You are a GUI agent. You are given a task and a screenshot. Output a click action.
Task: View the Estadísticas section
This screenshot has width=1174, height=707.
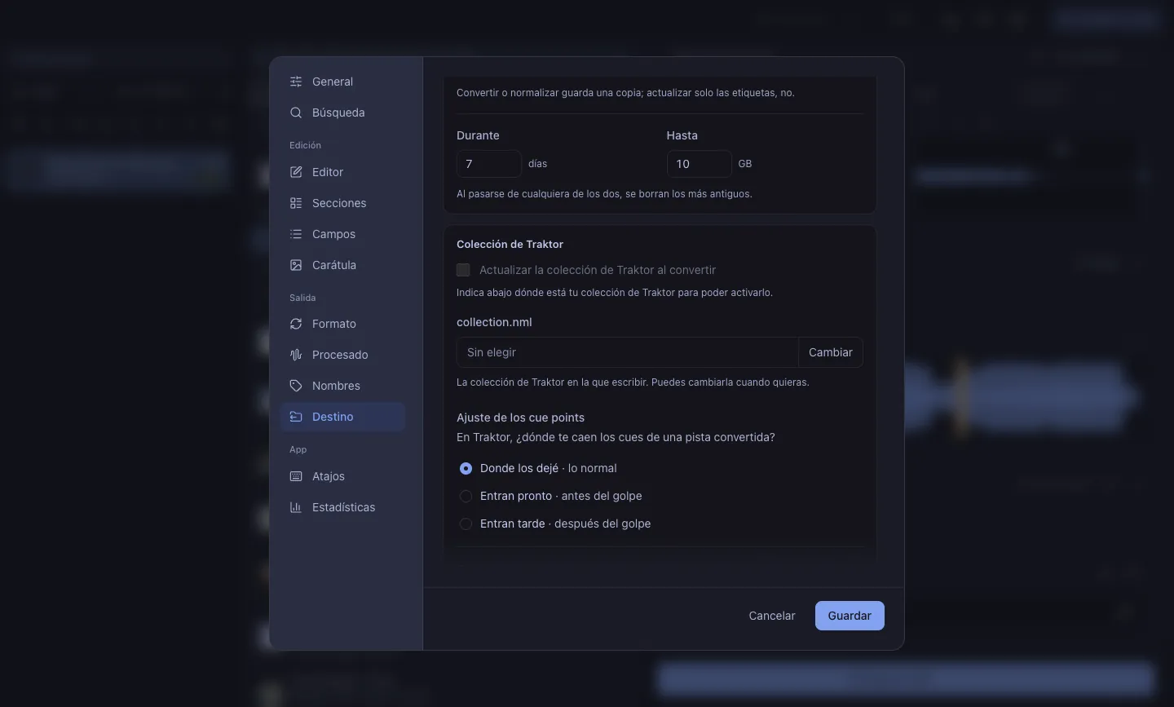[x=342, y=507]
